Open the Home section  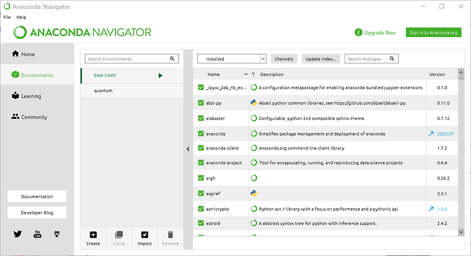point(37,54)
